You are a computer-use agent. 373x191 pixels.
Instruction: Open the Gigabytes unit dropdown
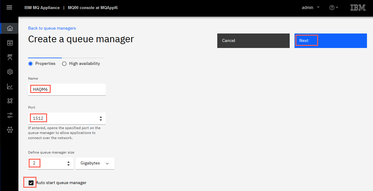95,163
